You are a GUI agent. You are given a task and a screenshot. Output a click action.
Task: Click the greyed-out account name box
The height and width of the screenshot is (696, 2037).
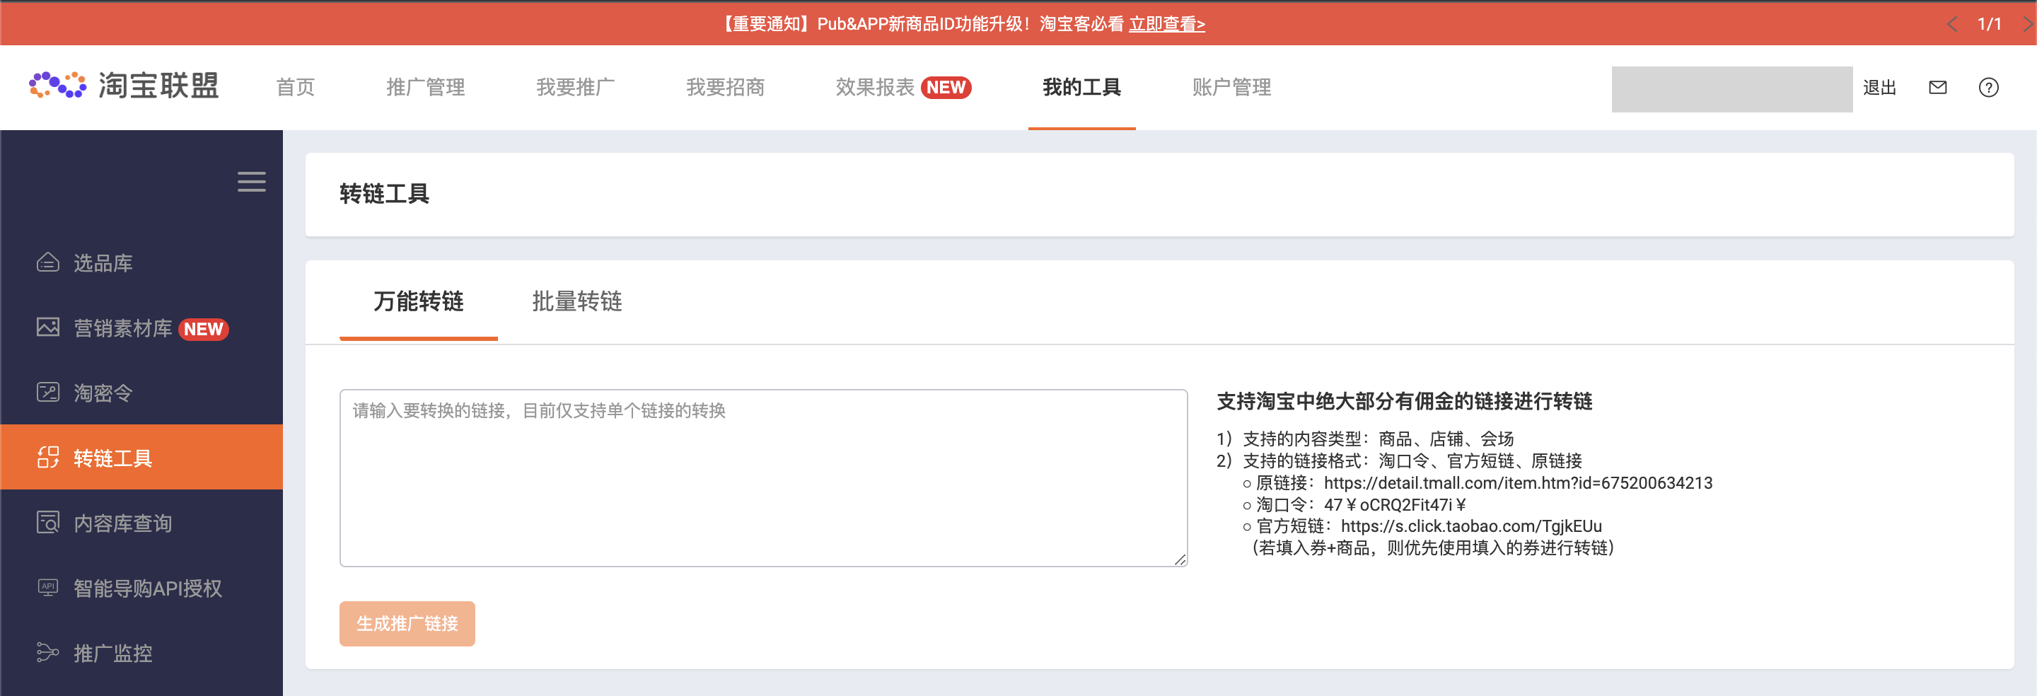[x=1731, y=88]
